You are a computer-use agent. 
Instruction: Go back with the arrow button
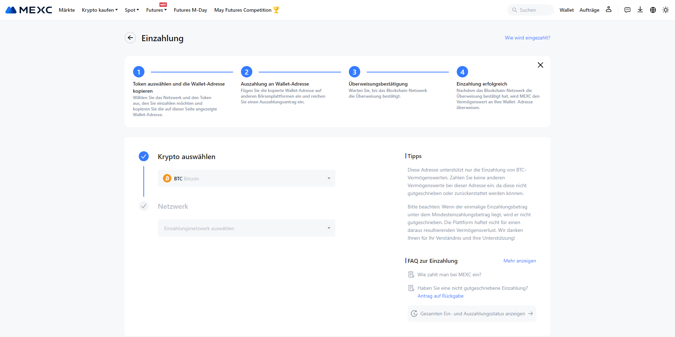[x=130, y=38]
